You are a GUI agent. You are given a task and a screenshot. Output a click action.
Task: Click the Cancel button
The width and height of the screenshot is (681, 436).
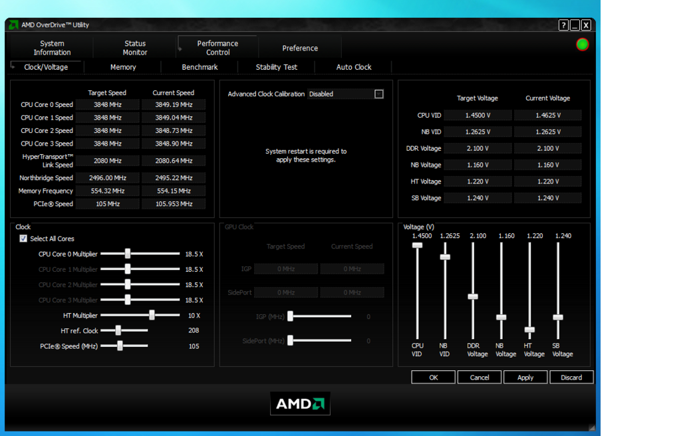coord(479,378)
